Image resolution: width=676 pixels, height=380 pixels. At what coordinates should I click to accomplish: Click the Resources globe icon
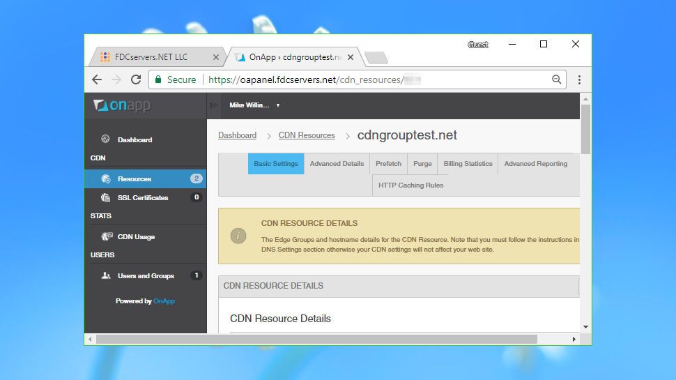(106, 178)
